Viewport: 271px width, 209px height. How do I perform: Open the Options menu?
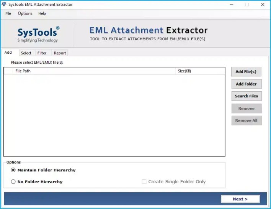[25, 13]
